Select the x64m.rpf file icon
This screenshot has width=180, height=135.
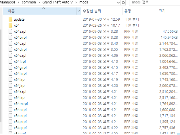pyautogui.click(x=10, y=103)
